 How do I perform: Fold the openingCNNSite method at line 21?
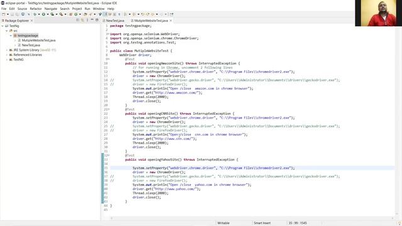point(108,109)
